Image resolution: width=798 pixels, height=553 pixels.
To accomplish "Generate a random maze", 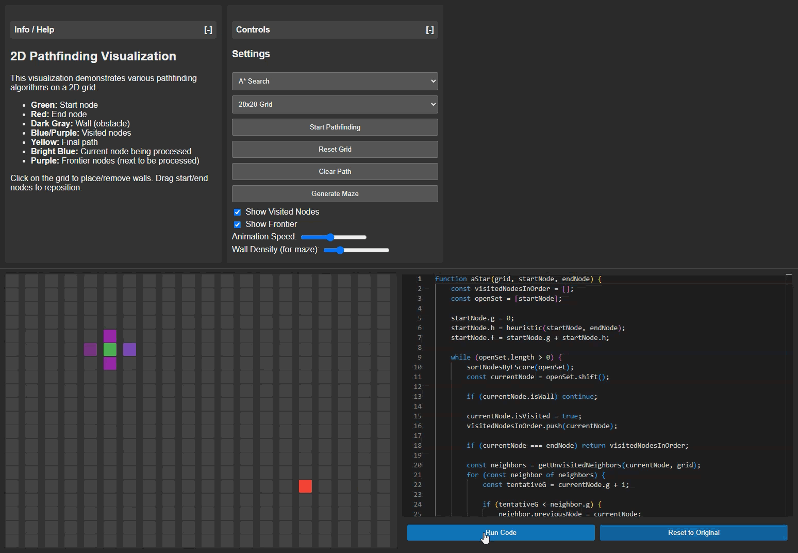I will (335, 193).
